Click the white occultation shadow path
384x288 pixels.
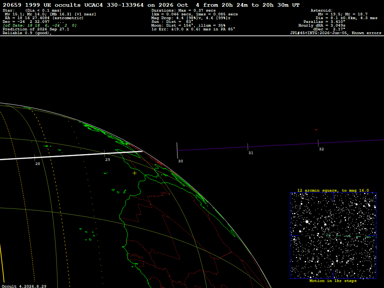(71, 155)
